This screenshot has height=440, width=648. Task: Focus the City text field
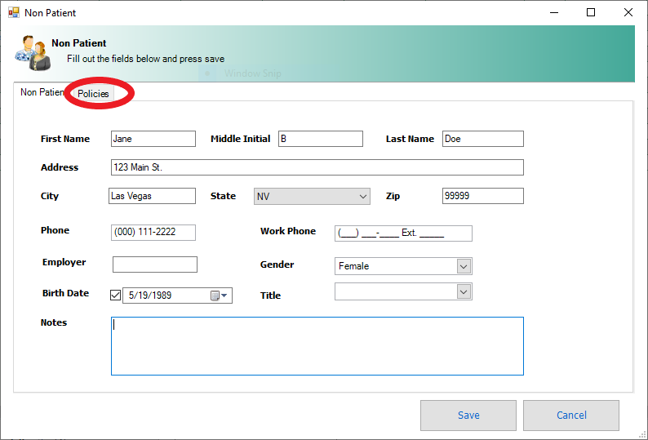point(153,196)
